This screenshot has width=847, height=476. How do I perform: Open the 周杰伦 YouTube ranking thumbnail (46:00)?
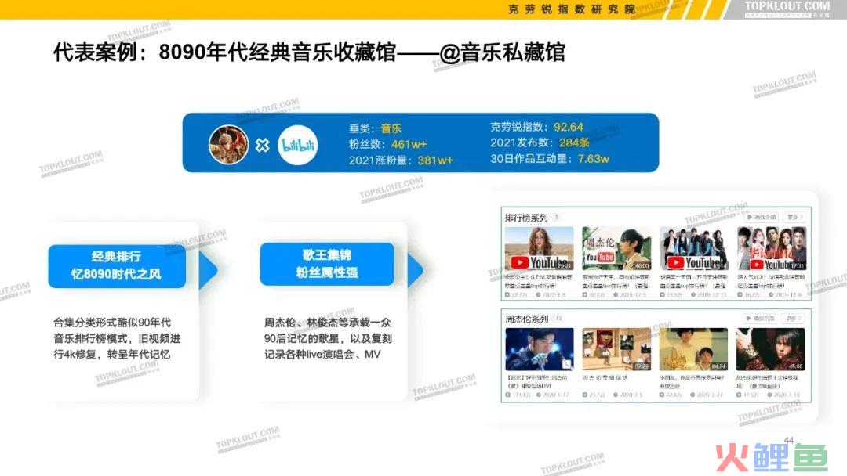pyautogui.click(x=616, y=248)
